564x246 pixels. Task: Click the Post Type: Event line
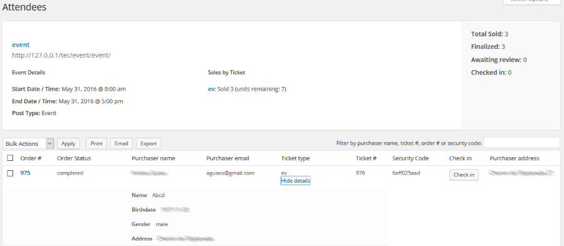34,113
